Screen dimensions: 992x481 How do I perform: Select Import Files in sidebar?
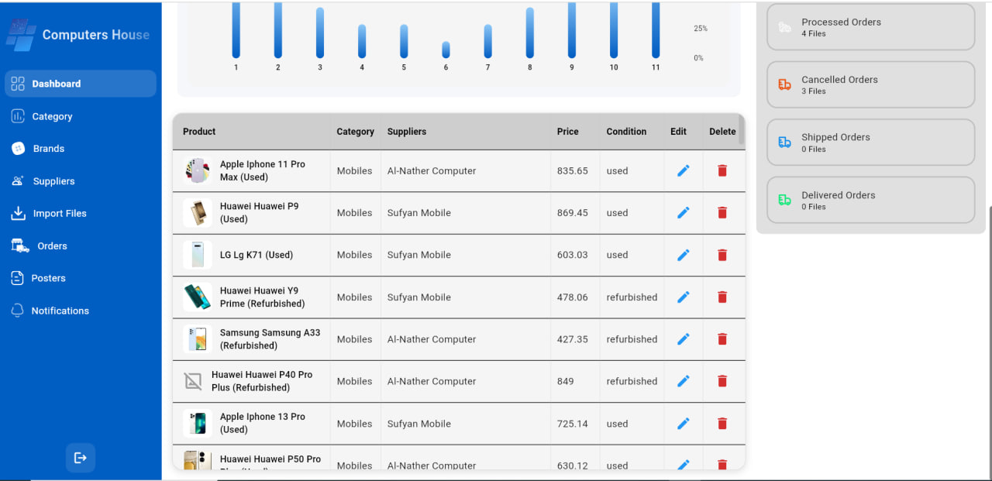pyautogui.click(x=59, y=214)
